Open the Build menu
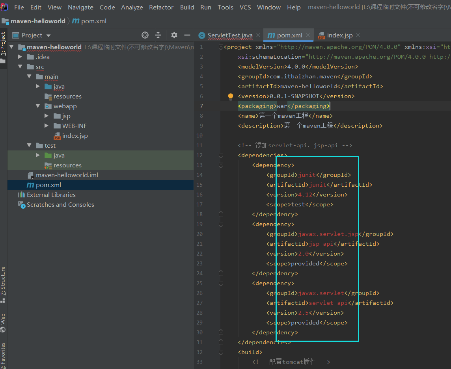The height and width of the screenshot is (369, 451). [187, 7]
